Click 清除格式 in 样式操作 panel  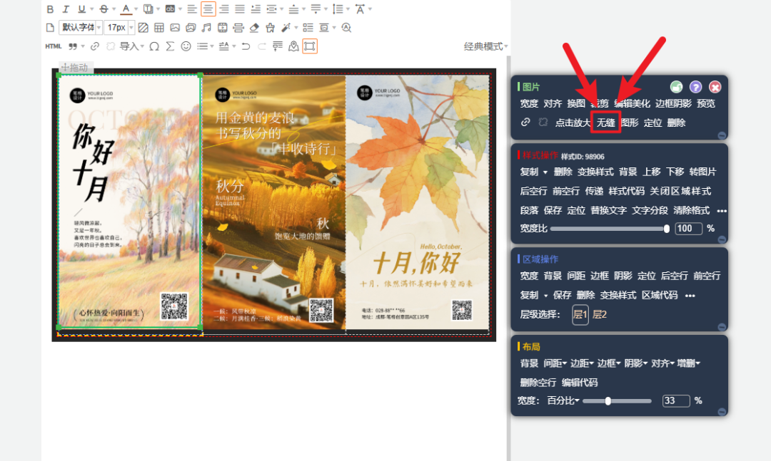click(x=691, y=210)
